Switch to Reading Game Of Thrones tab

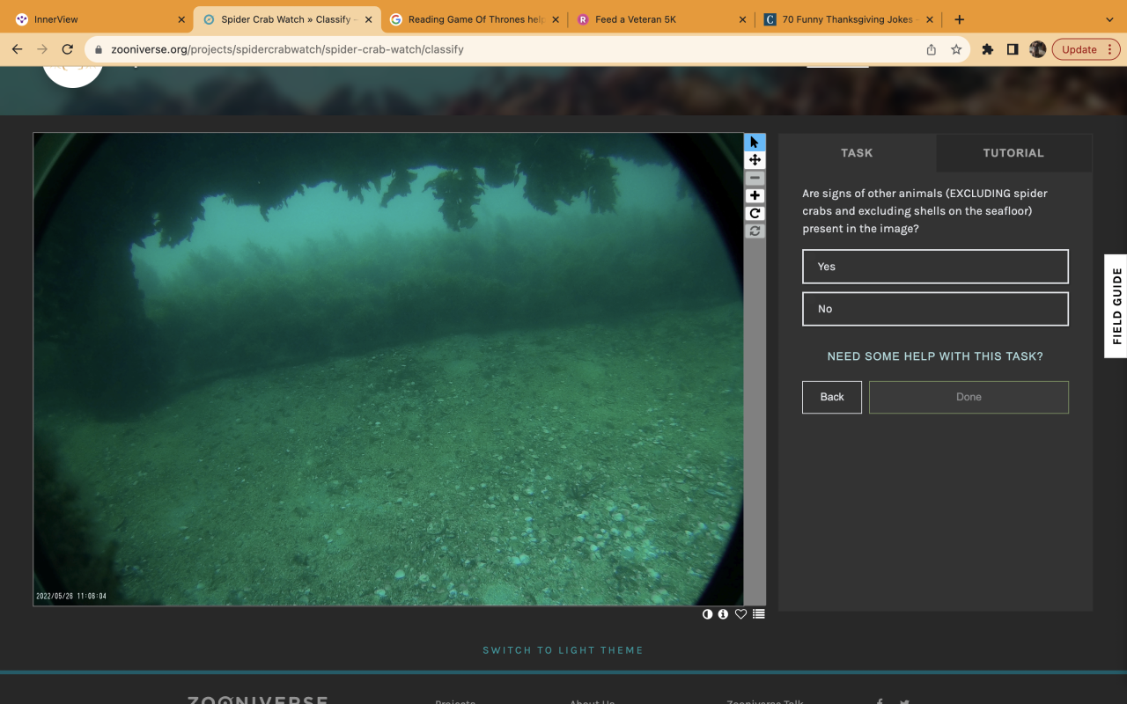[x=475, y=19]
